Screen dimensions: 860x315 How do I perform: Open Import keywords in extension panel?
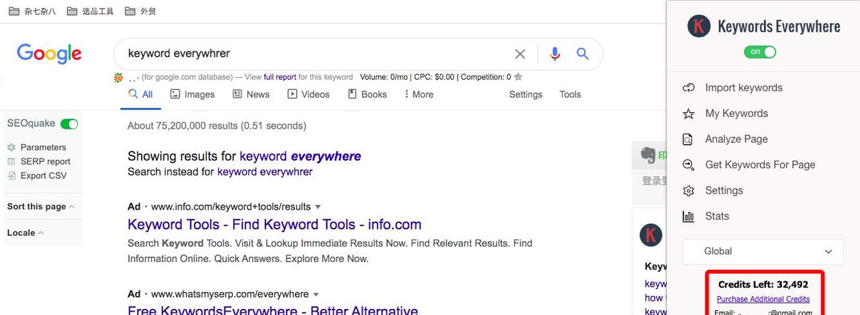coord(743,88)
